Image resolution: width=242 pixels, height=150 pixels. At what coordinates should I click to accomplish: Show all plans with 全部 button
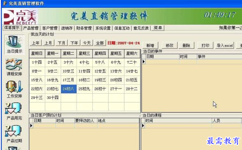[100, 43]
